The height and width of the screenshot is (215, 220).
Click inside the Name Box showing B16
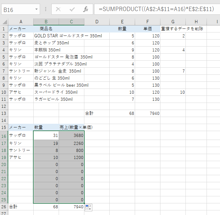(x=18, y=9)
